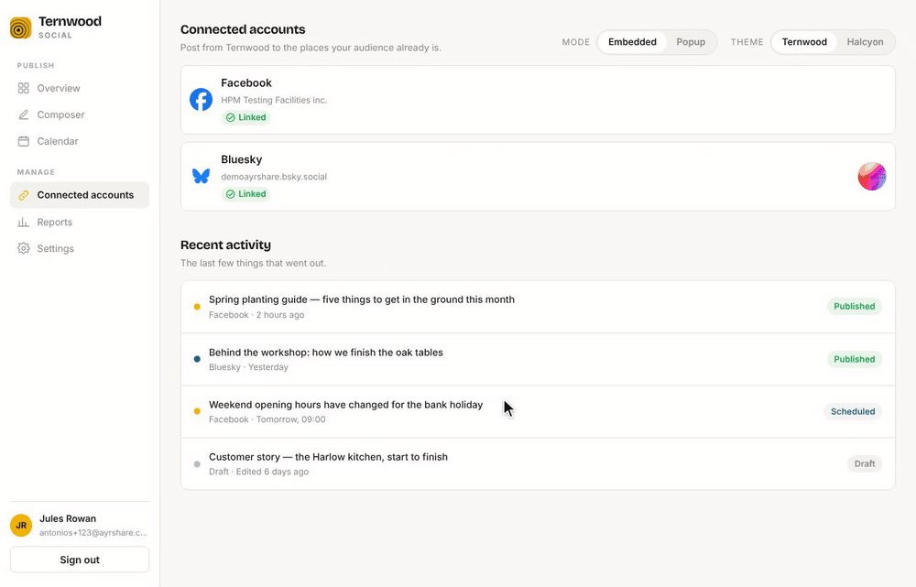916x587 pixels.
Task: Open Connected accounts in the sidebar
Action: [x=80, y=195]
